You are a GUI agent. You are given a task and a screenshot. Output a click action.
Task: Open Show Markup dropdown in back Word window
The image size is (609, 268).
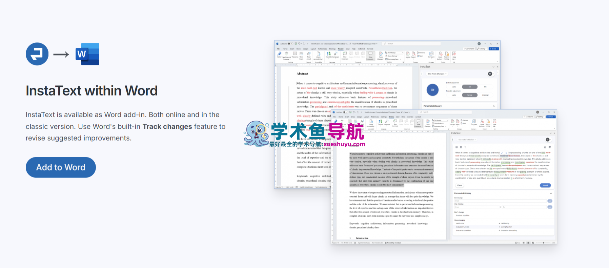pos(392,56)
